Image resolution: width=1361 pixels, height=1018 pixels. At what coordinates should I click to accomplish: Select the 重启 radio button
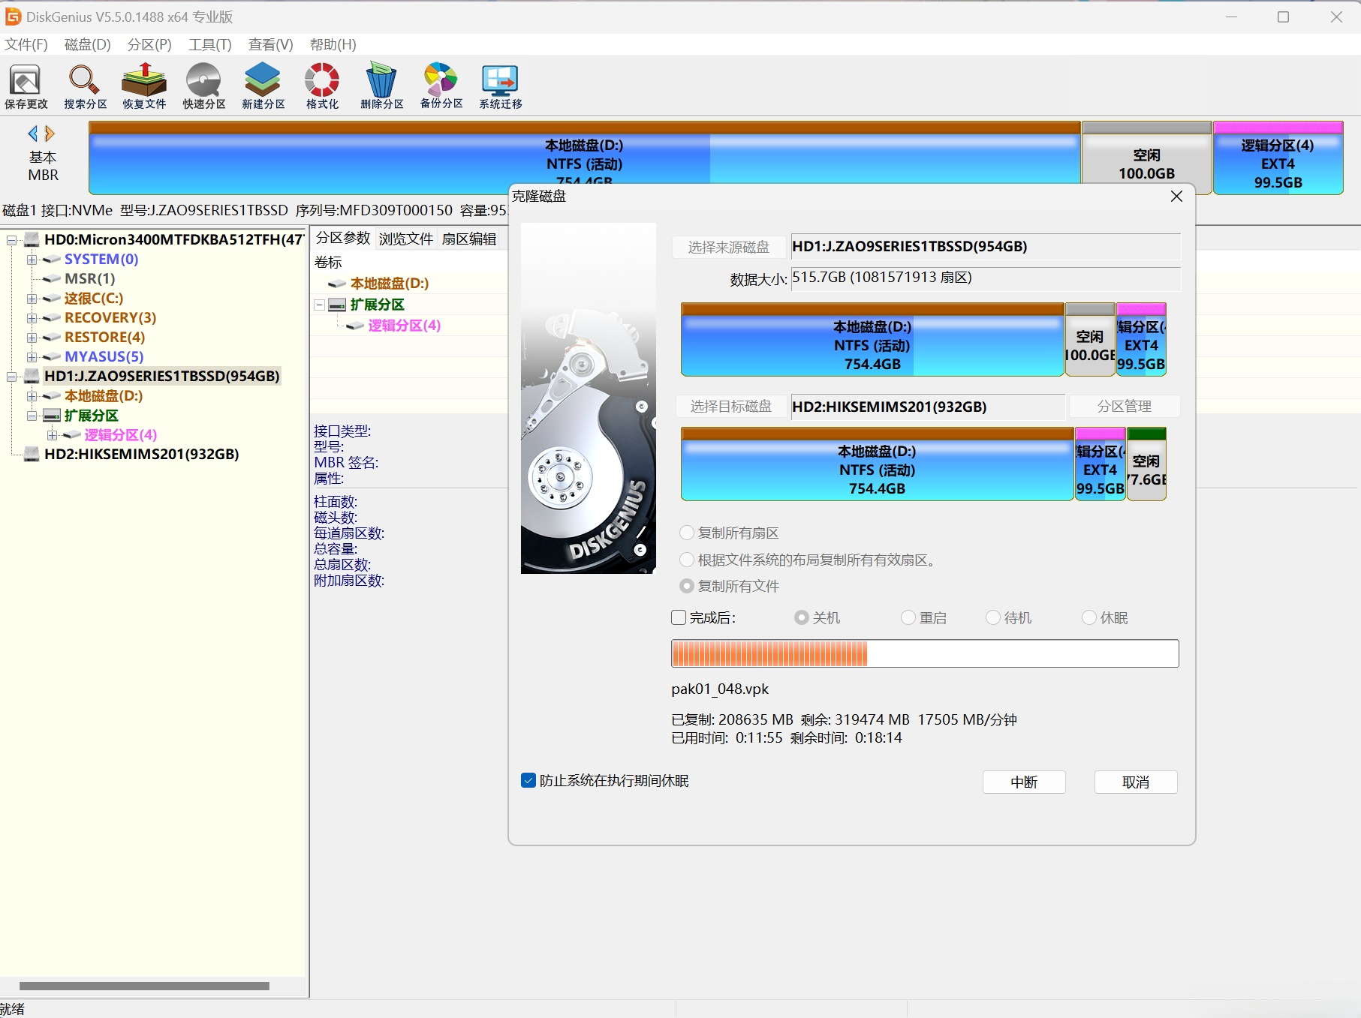908,617
